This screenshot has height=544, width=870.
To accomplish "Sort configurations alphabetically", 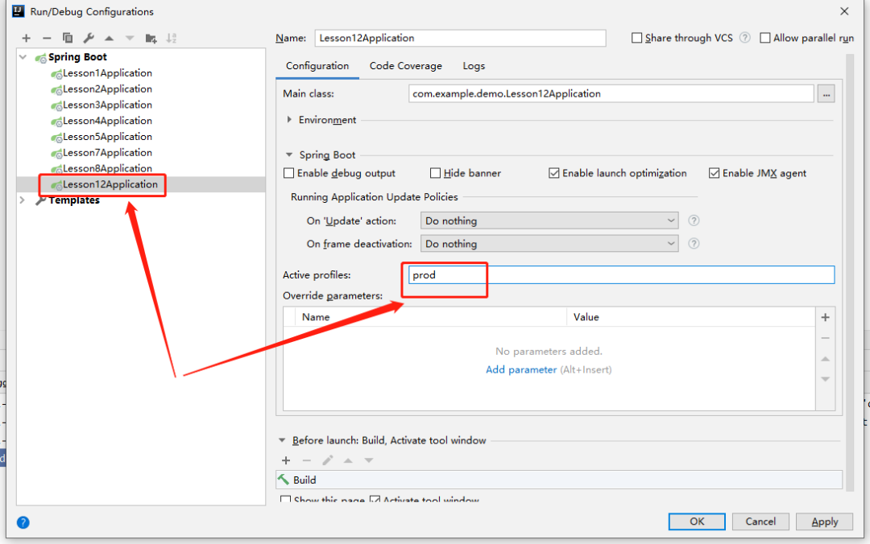I will click(172, 39).
